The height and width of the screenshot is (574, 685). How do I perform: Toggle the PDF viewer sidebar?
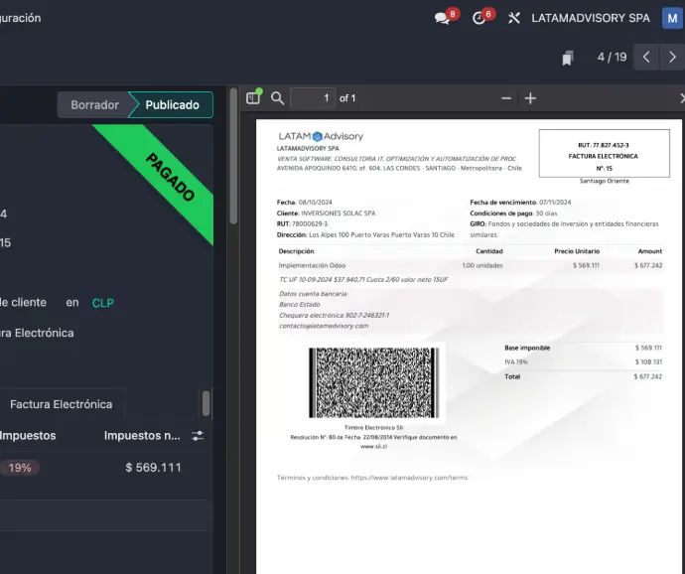click(x=253, y=98)
